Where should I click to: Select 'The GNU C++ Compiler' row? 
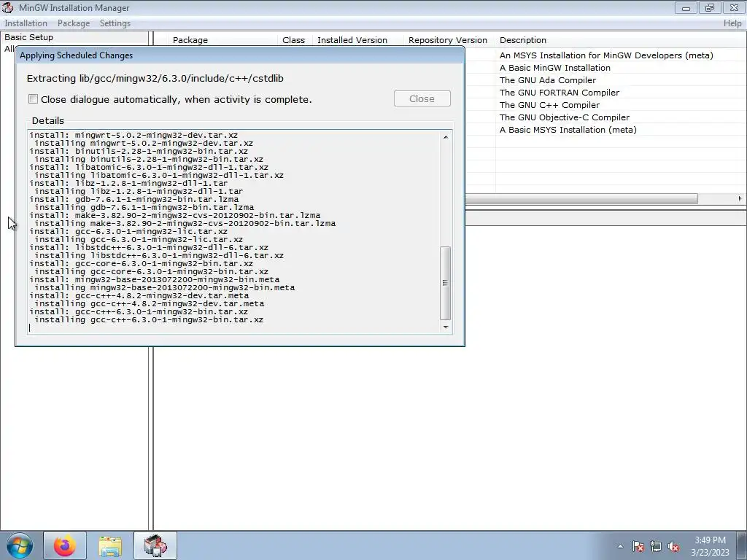[x=549, y=105]
